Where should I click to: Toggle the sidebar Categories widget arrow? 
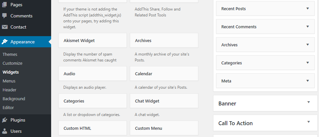point(308,63)
